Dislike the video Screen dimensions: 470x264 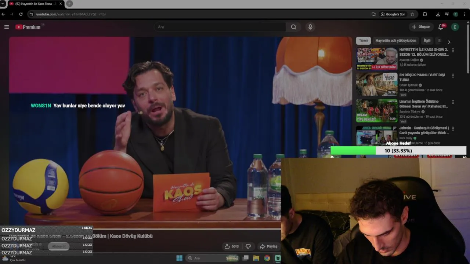click(248, 246)
